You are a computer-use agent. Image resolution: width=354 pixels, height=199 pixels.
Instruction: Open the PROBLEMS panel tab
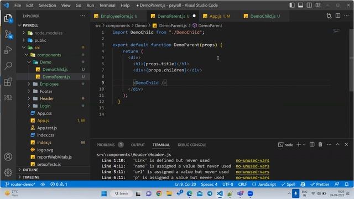(106, 145)
